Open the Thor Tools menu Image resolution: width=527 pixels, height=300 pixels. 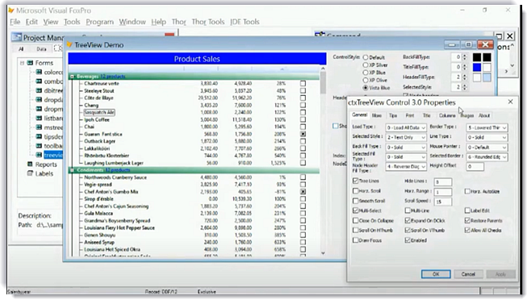(207, 22)
